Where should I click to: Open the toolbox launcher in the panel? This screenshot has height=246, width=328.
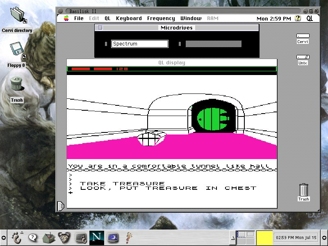coord(49,238)
